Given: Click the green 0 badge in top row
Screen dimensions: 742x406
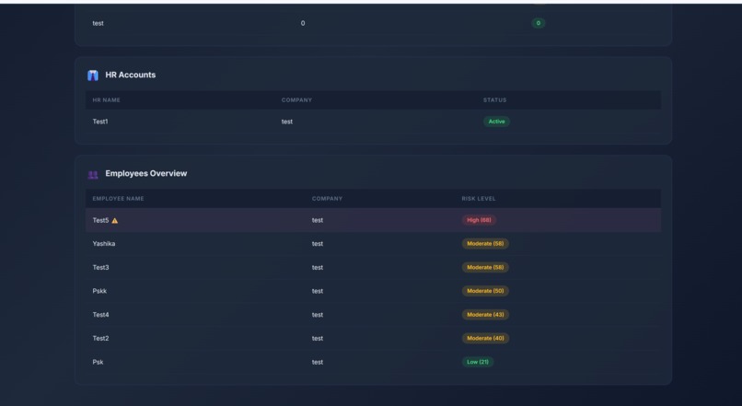Looking at the screenshot, I should pyautogui.click(x=538, y=23).
